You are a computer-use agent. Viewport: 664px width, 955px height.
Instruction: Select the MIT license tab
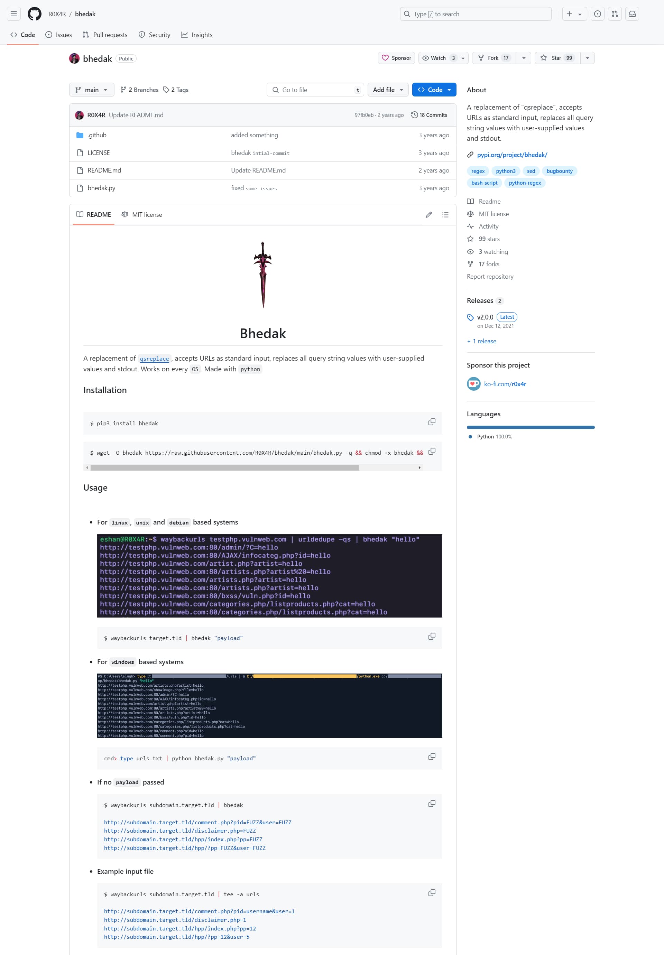142,215
